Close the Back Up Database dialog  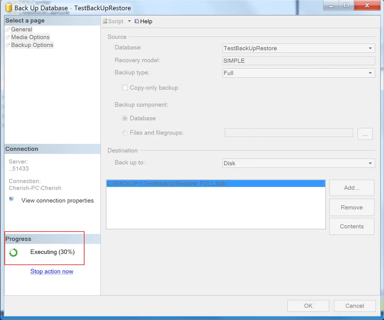[x=367, y=5]
